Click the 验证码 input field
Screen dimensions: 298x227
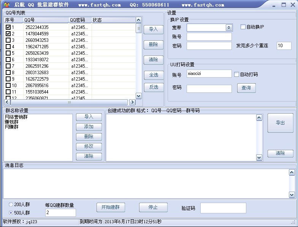point(223,208)
